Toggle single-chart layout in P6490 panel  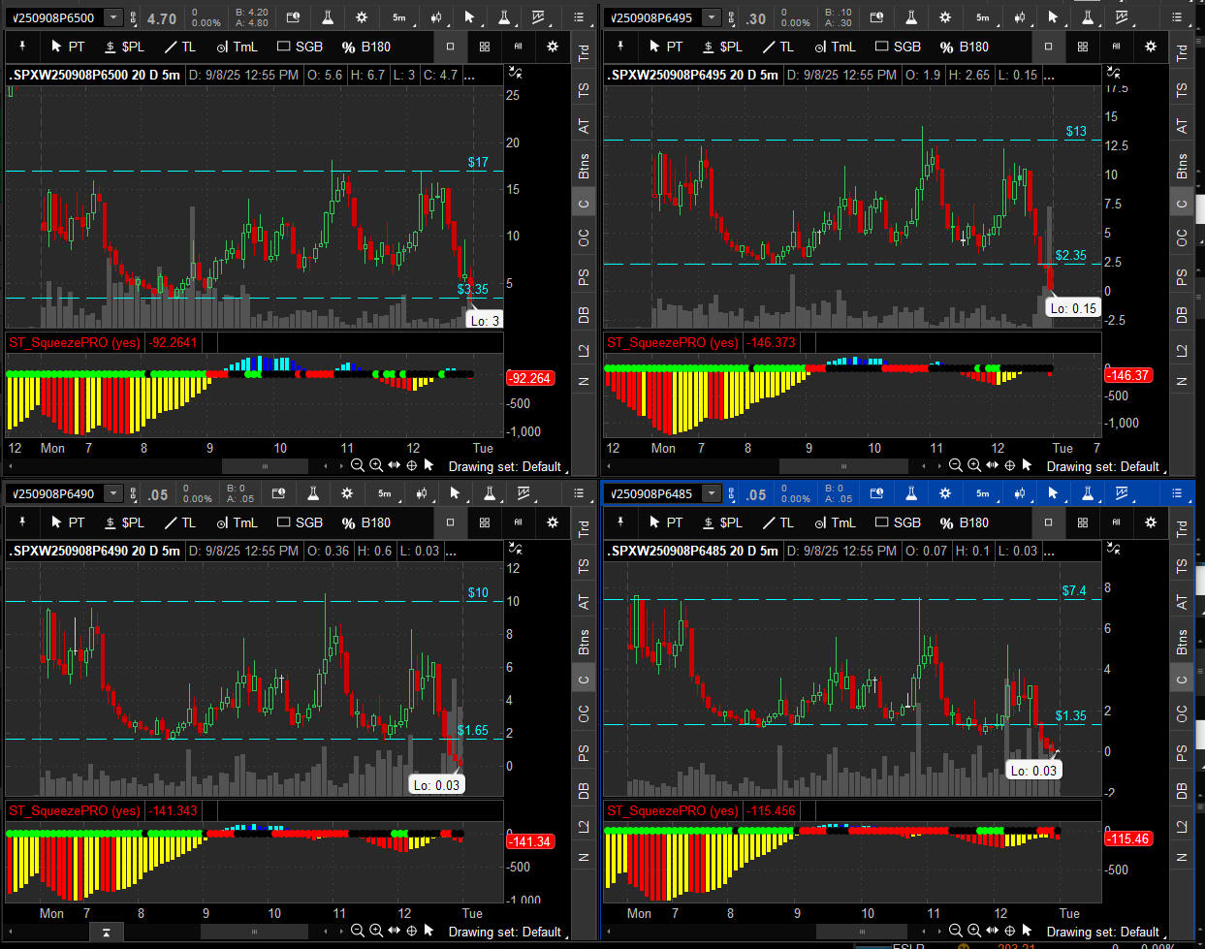click(x=450, y=522)
